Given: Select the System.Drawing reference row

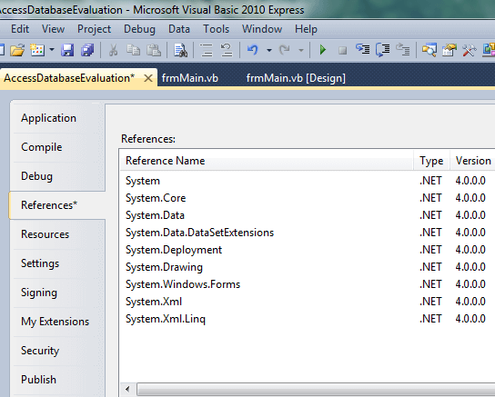Looking at the screenshot, I should [308, 267].
